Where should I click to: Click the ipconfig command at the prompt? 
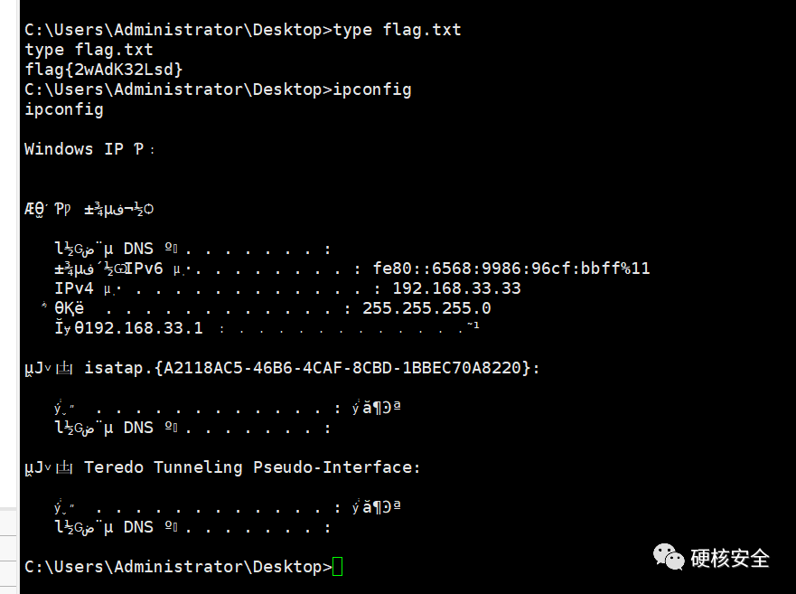coord(372,90)
